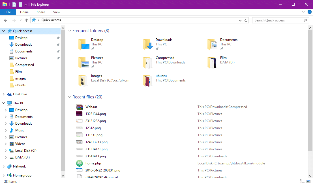Select the 124313233.png recent file
Screen dimensions: 313x185
click(97, 142)
